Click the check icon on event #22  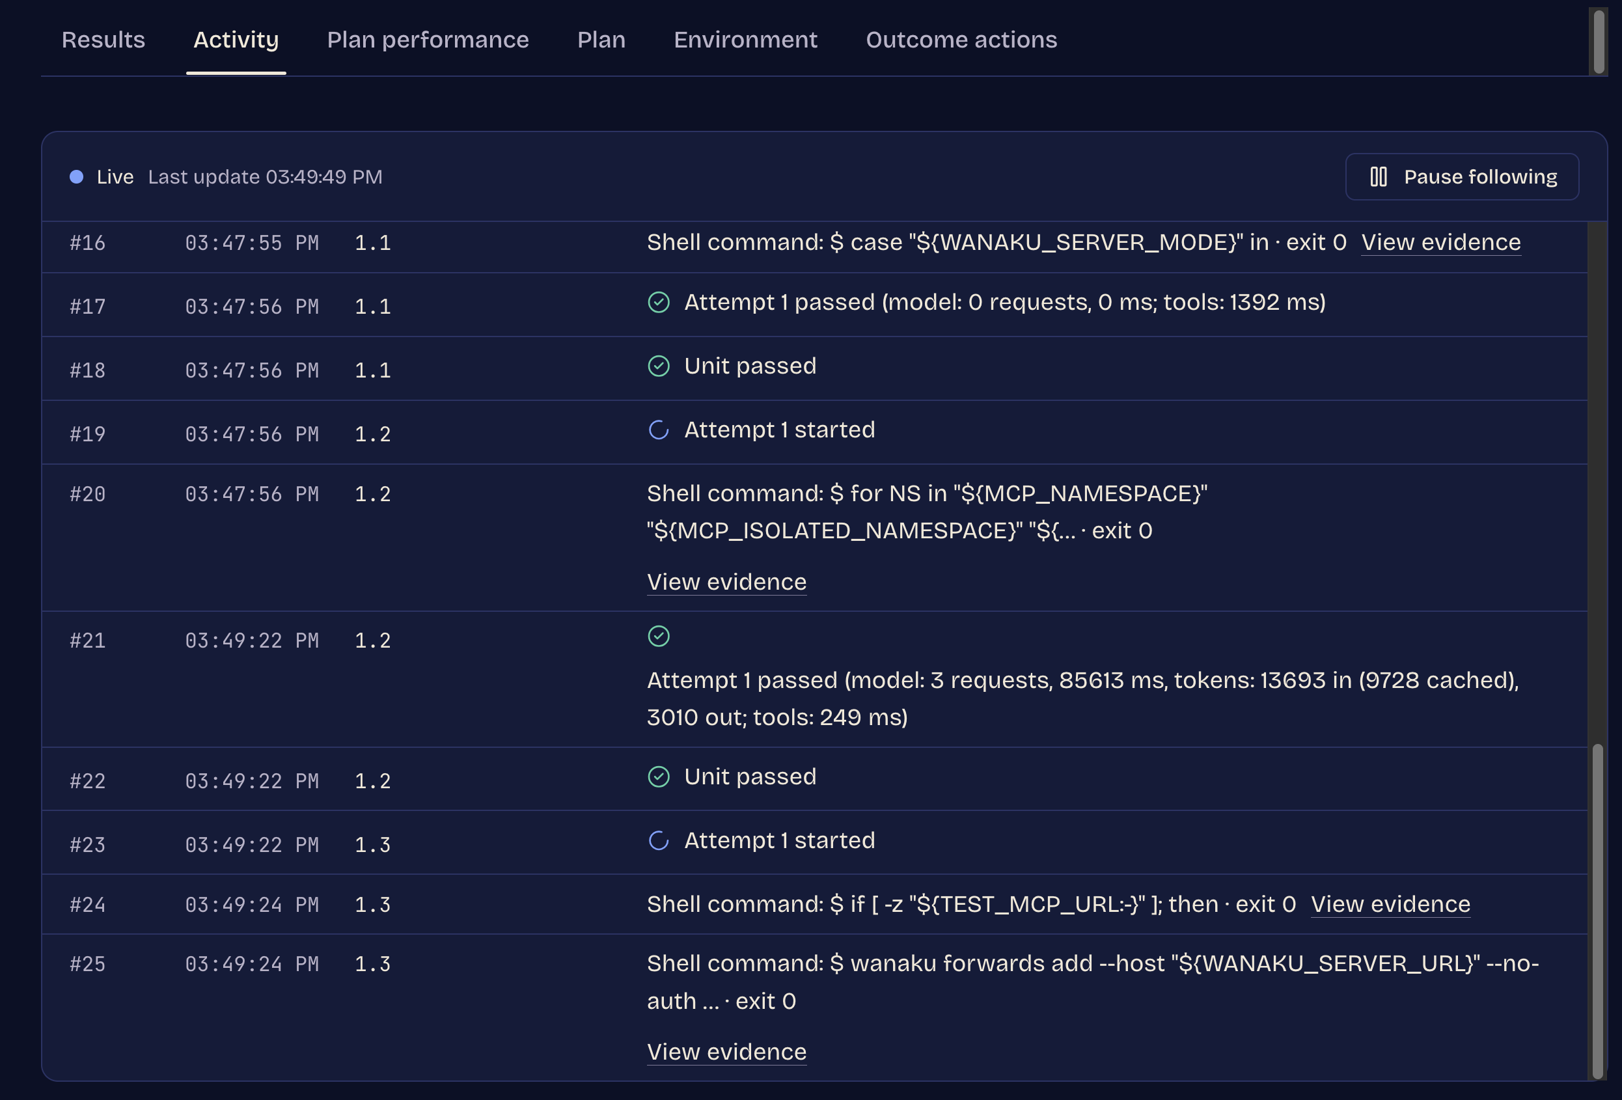[x=658, y=777]
